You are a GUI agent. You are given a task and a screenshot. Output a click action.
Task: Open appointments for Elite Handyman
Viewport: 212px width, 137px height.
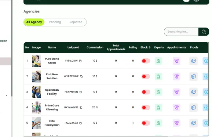[x=176, y=123]
